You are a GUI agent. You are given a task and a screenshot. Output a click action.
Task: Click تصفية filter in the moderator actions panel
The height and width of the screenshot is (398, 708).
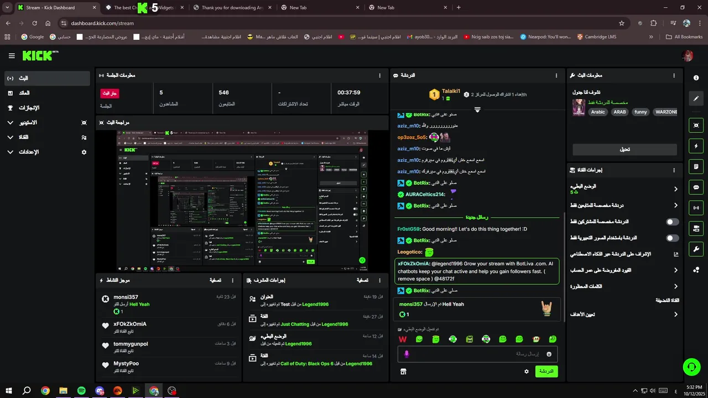pyautogui.click(x=362, y=280)
